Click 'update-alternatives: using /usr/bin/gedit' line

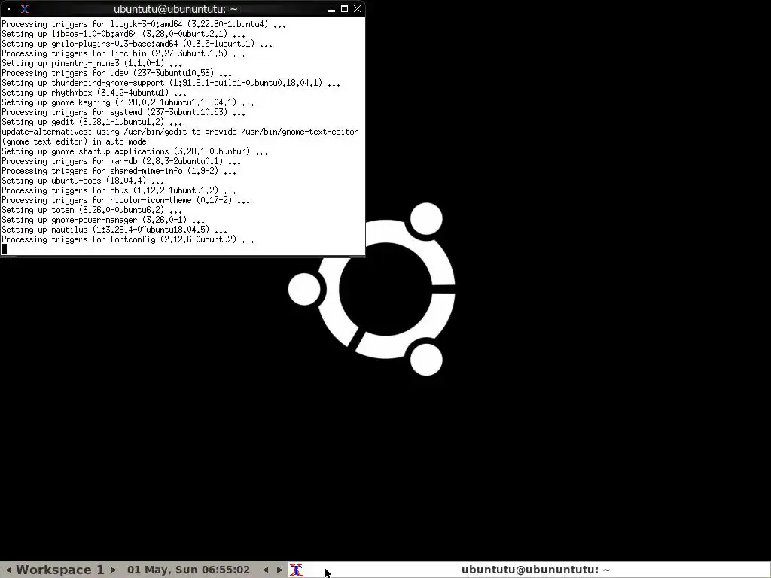pyautogui.click(x=180, y=132)
